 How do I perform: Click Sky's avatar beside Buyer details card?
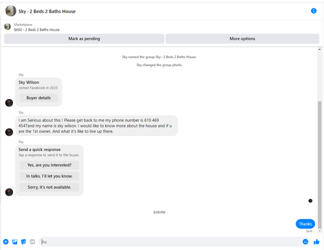coord(9,103)
